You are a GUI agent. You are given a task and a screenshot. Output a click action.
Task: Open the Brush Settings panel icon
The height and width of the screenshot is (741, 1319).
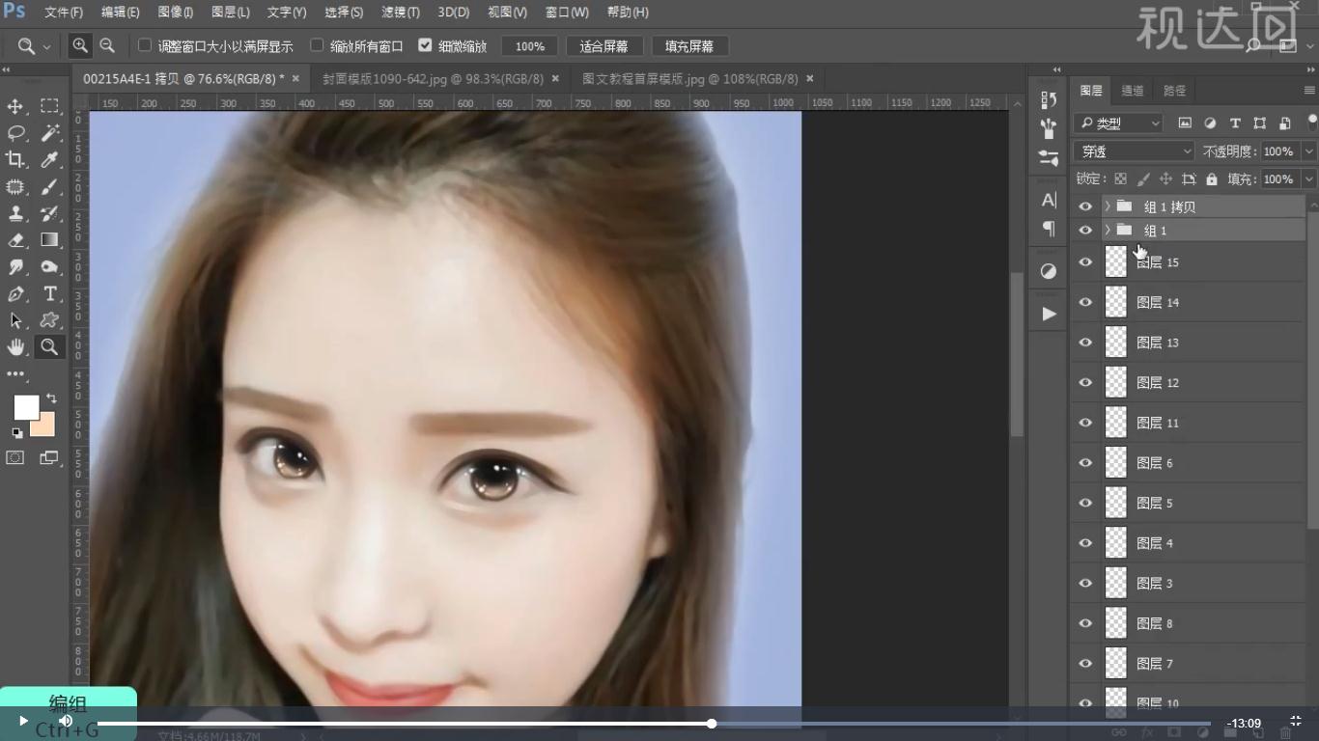(1049, 157)
